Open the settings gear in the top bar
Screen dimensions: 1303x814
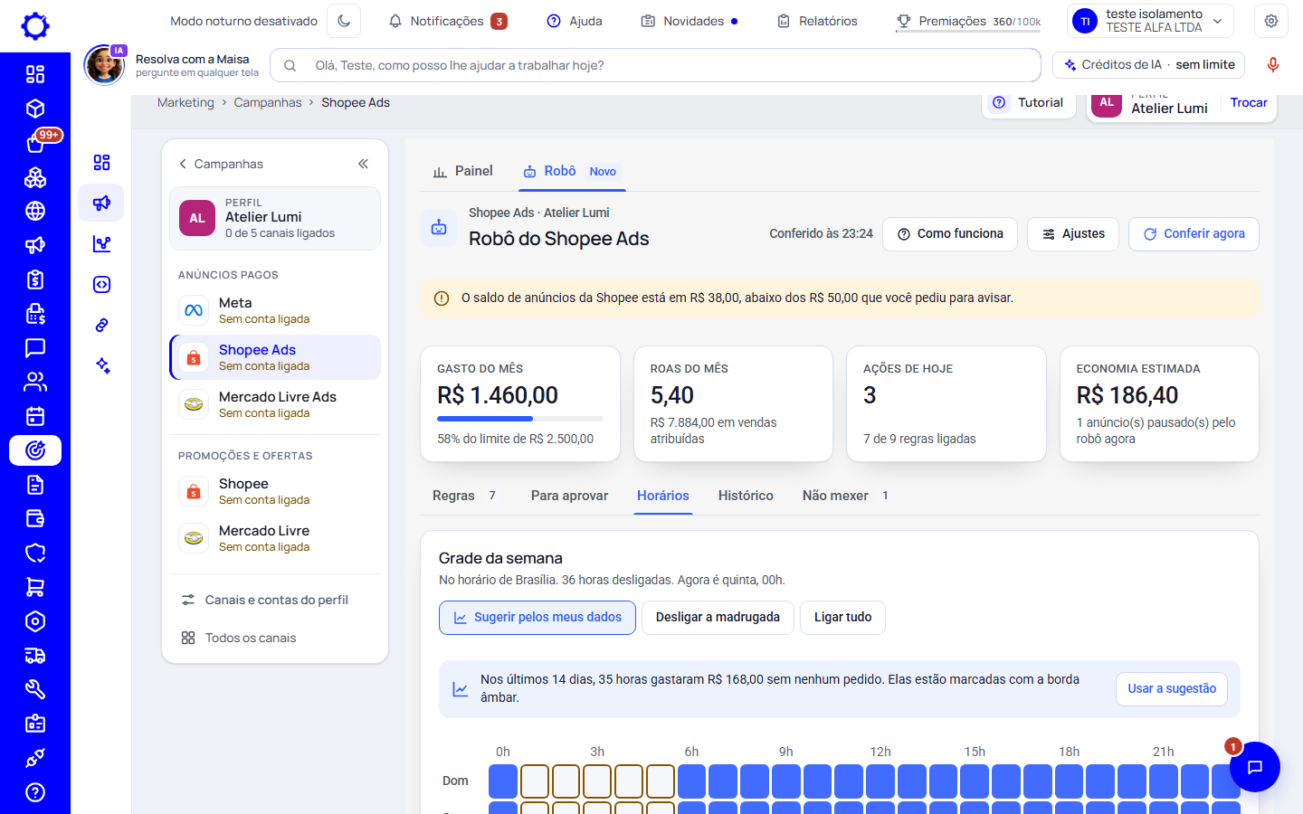1271,21
